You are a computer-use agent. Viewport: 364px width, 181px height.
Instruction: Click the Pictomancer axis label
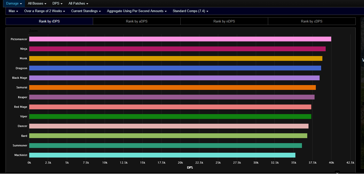(x=19, y=39)
